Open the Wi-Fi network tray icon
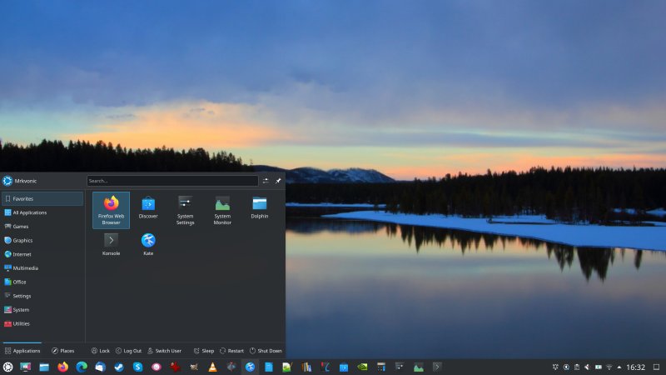Screen dimensions: 666x375 (x=609, y=367)
